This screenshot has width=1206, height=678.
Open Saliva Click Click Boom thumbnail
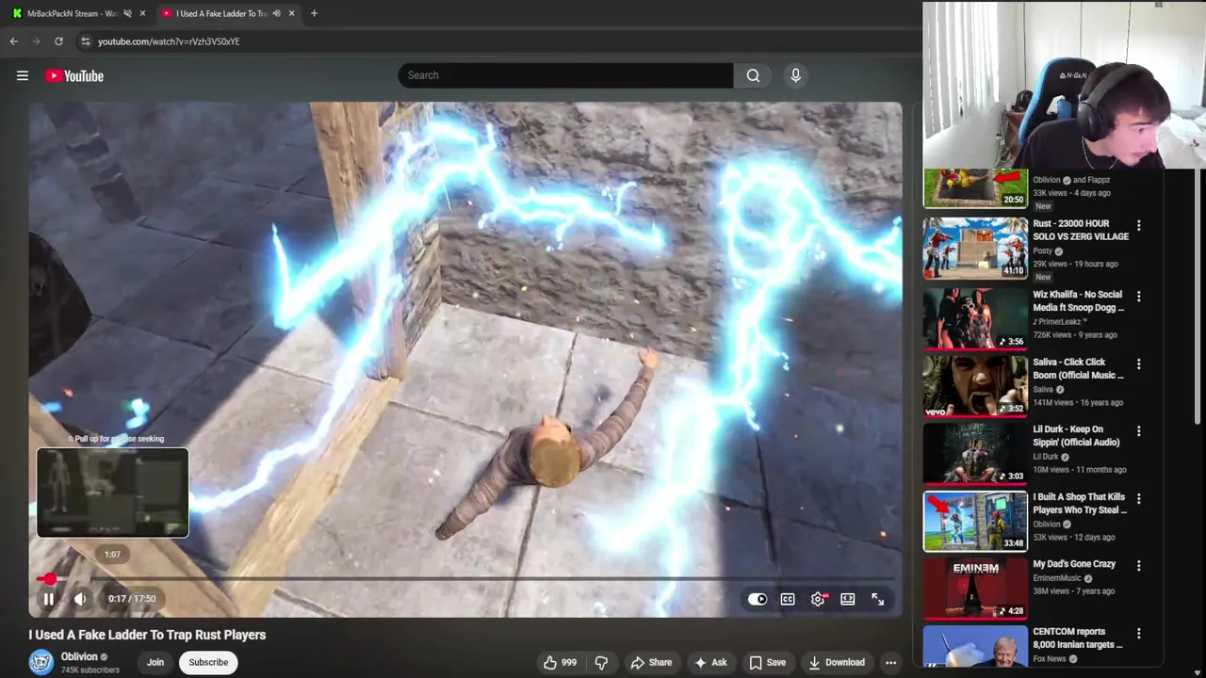click(975, 385)
